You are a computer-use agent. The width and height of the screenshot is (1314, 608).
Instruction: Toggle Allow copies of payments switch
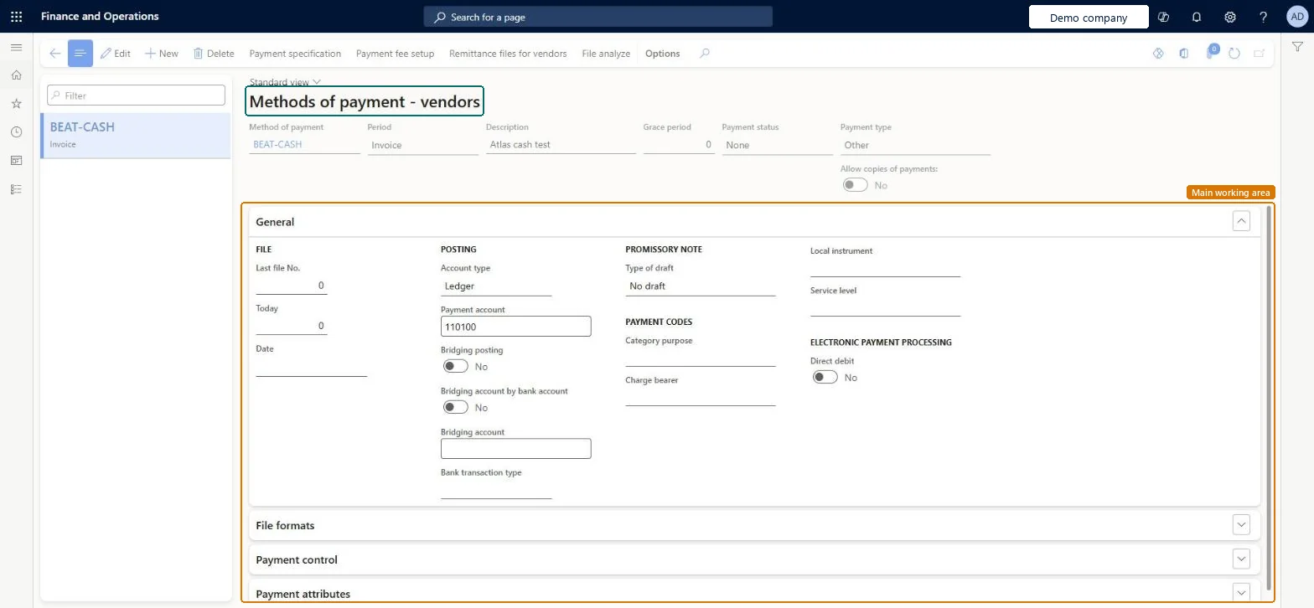pyautogui.click(x=856, y=185)
